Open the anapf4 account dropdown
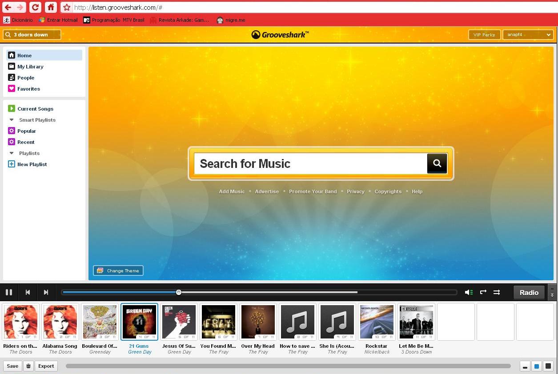558x374 pixels. (x=528, y=35)
